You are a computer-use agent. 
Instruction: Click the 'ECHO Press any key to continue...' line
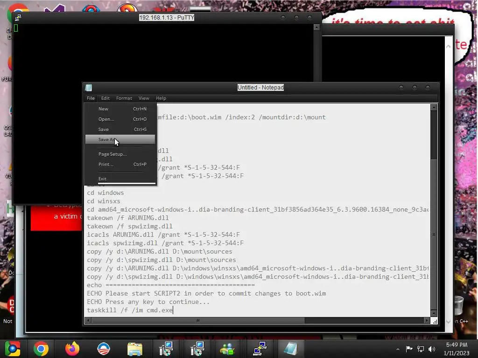click(x=148, y=302)
